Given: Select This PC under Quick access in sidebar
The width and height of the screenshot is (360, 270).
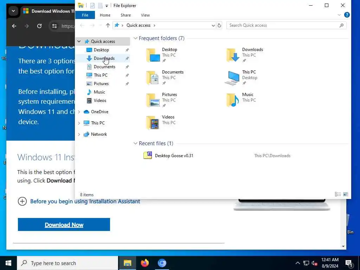Looking at the screenshot, I should (101, 75).
